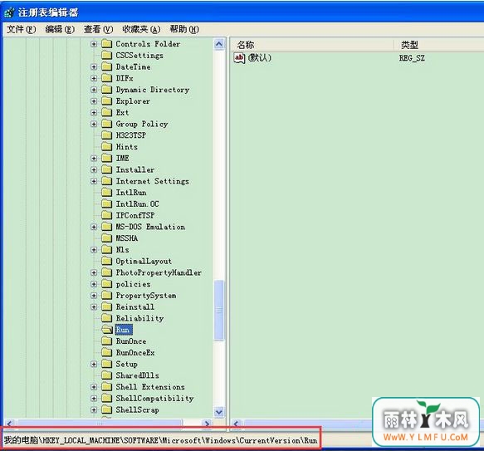484x451 pixels.
Task: Expand the Dynamic Directory key
Action: click(94, 90)
